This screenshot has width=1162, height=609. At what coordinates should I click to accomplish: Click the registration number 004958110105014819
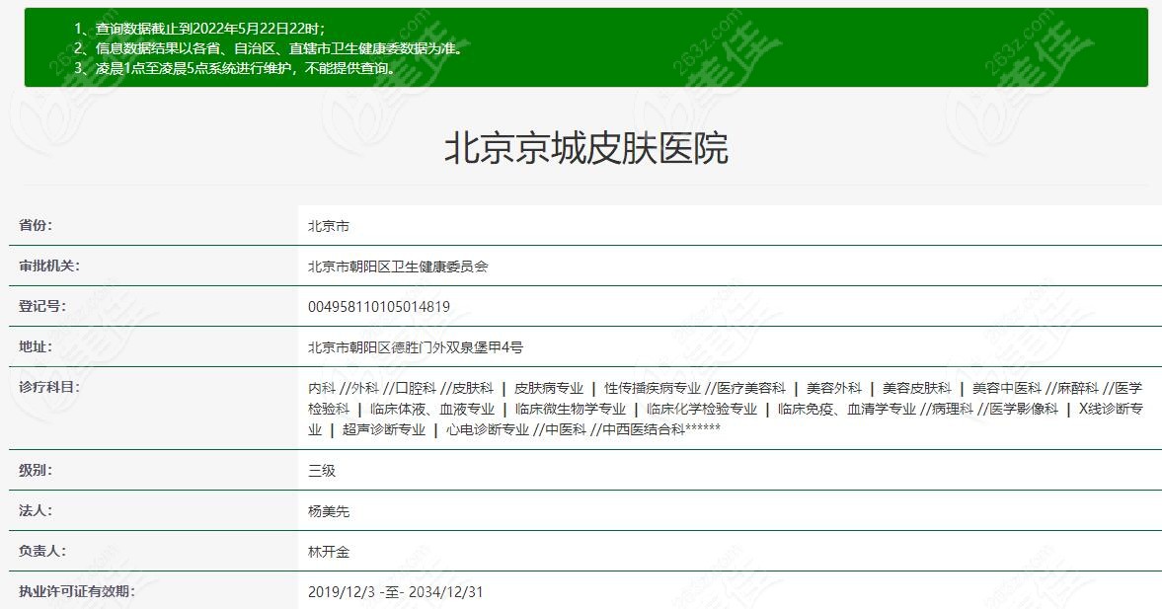(378, 307)
